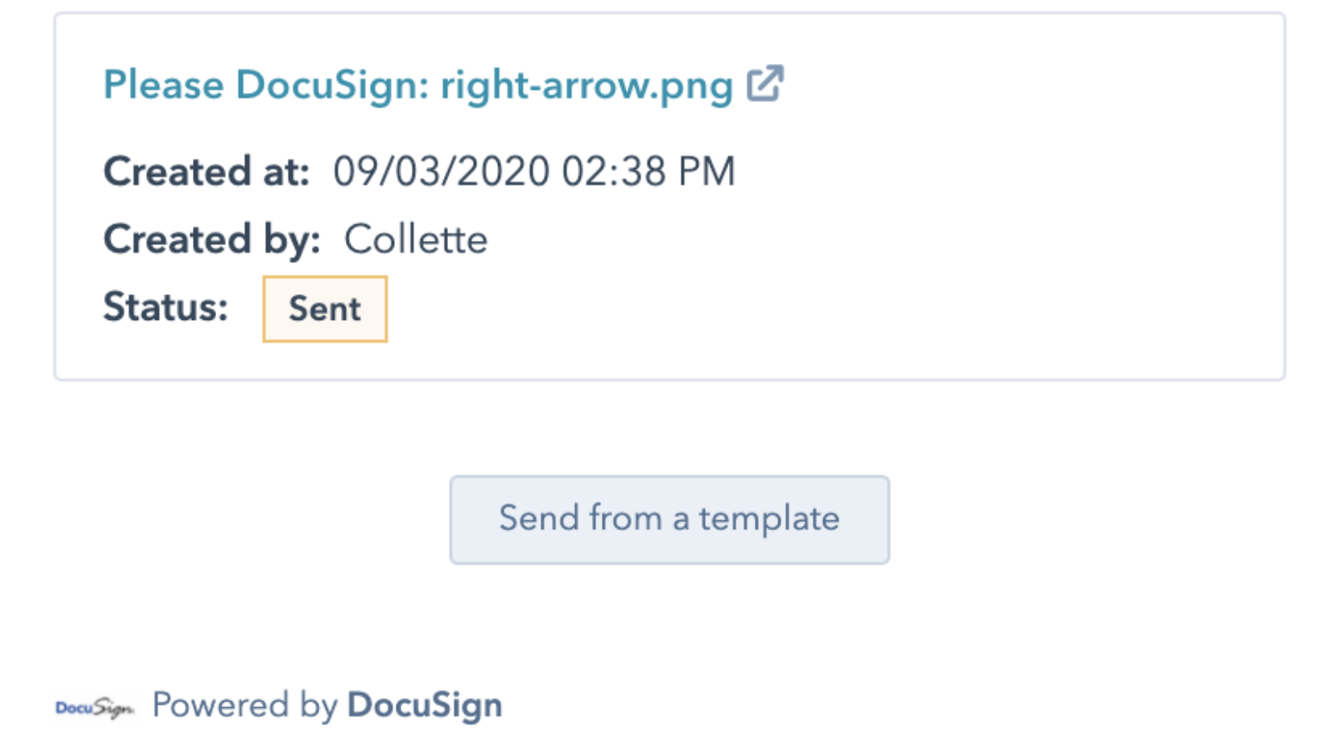The image size is (1330, 748).
Task: Expand the Sent status for more details
Action: point(324,308)
